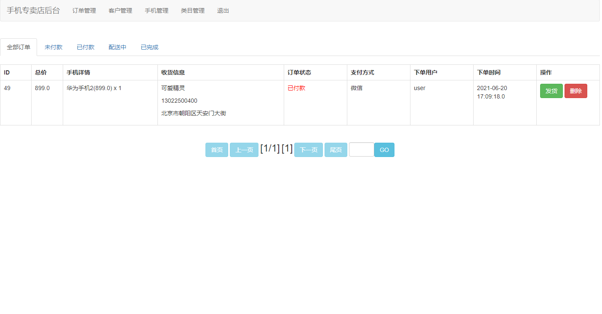Click the 尾页 pagination button
This screenshot has height=314, width=602.
point(336,149)
